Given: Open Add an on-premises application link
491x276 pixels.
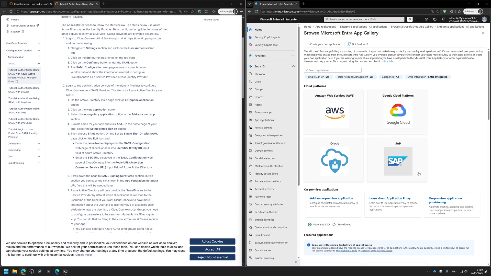Looking at the screenshot, I should (331, 198).
